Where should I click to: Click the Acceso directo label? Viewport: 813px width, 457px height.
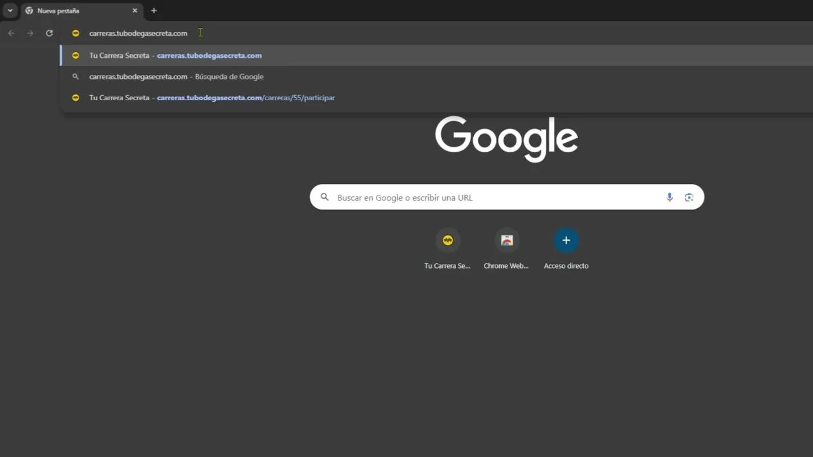click(566, 266)
